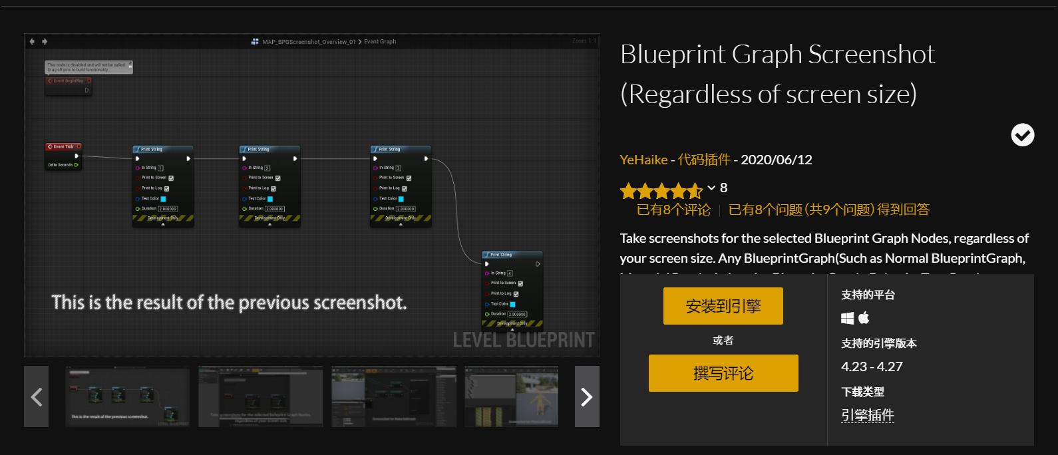1058x455 pixels.
Task: Click the Windows platform icon
Action: [x=847, y=318]
